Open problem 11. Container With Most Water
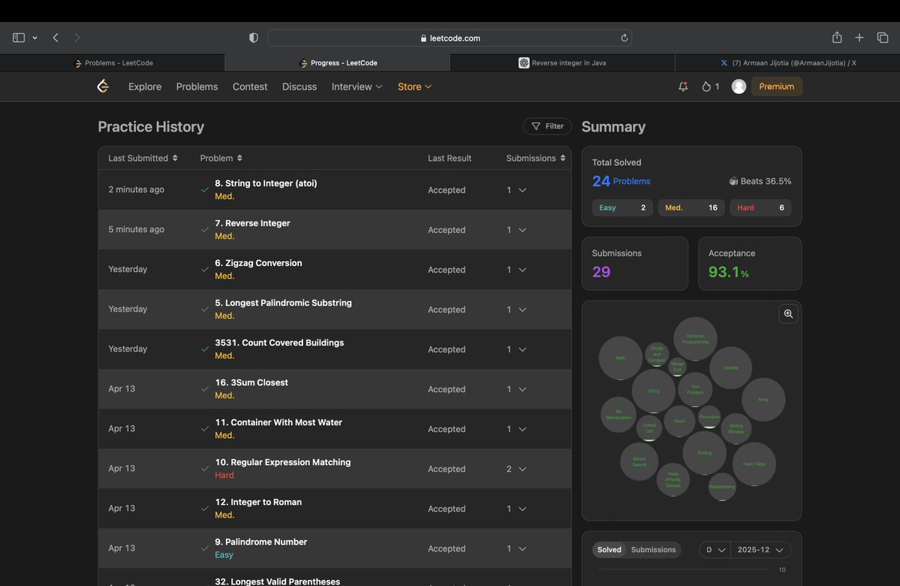 (x=278, y=422)
